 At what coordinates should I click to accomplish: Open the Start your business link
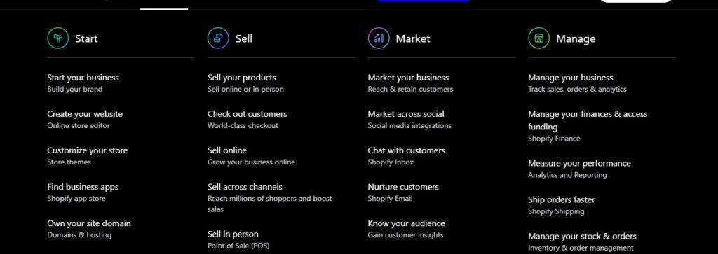(x=83, y=83)
